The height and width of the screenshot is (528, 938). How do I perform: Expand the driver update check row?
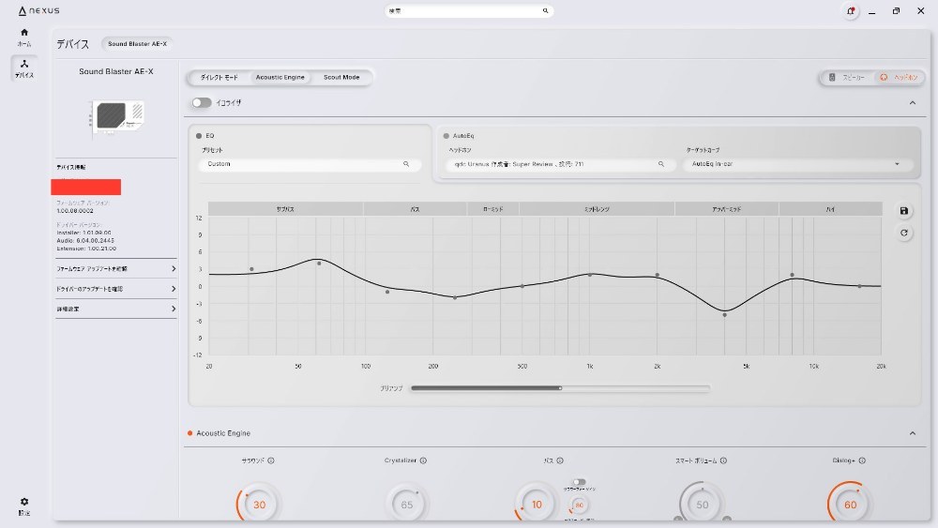(116, 289)
